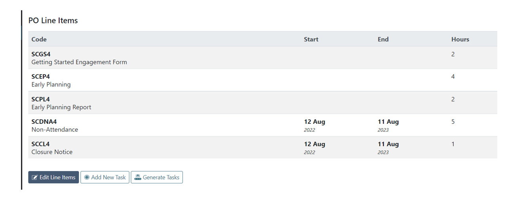Click the End column header
Screen dimensions: 525x209
pos(383,39)
